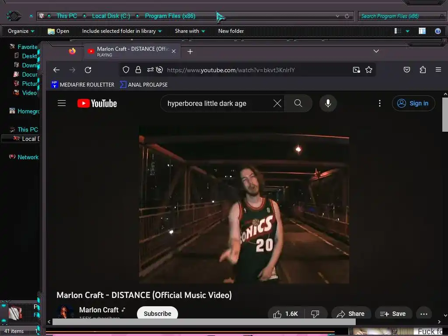The image size is (448, 336).
Task: Open Firefox tracking protection shield
Action: pos(126,70)
